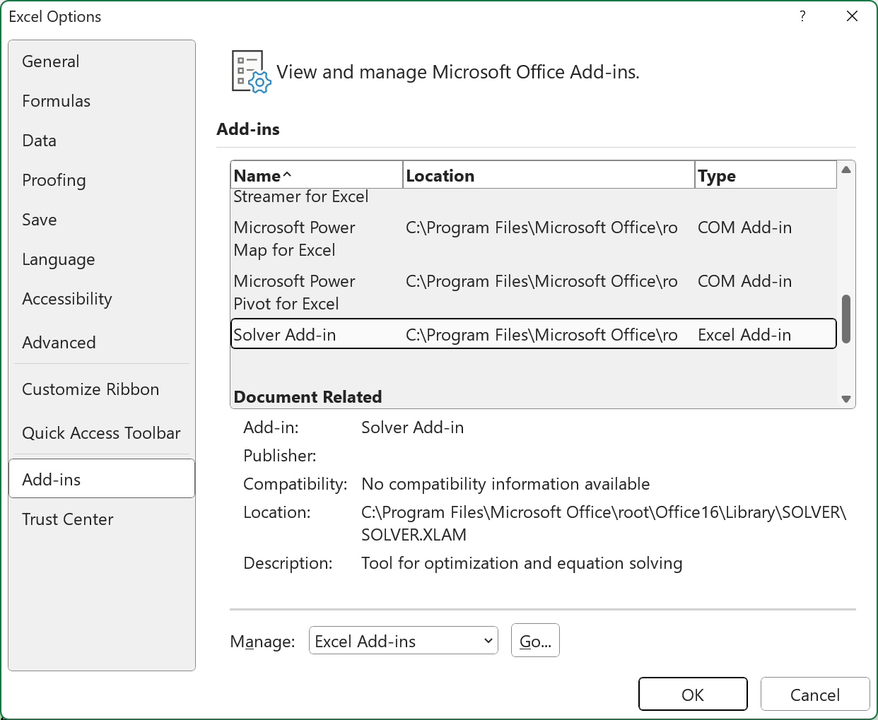Screen dimensions: 878x720
Task: Click the Type column header
Action: click(x=766, y=175)
